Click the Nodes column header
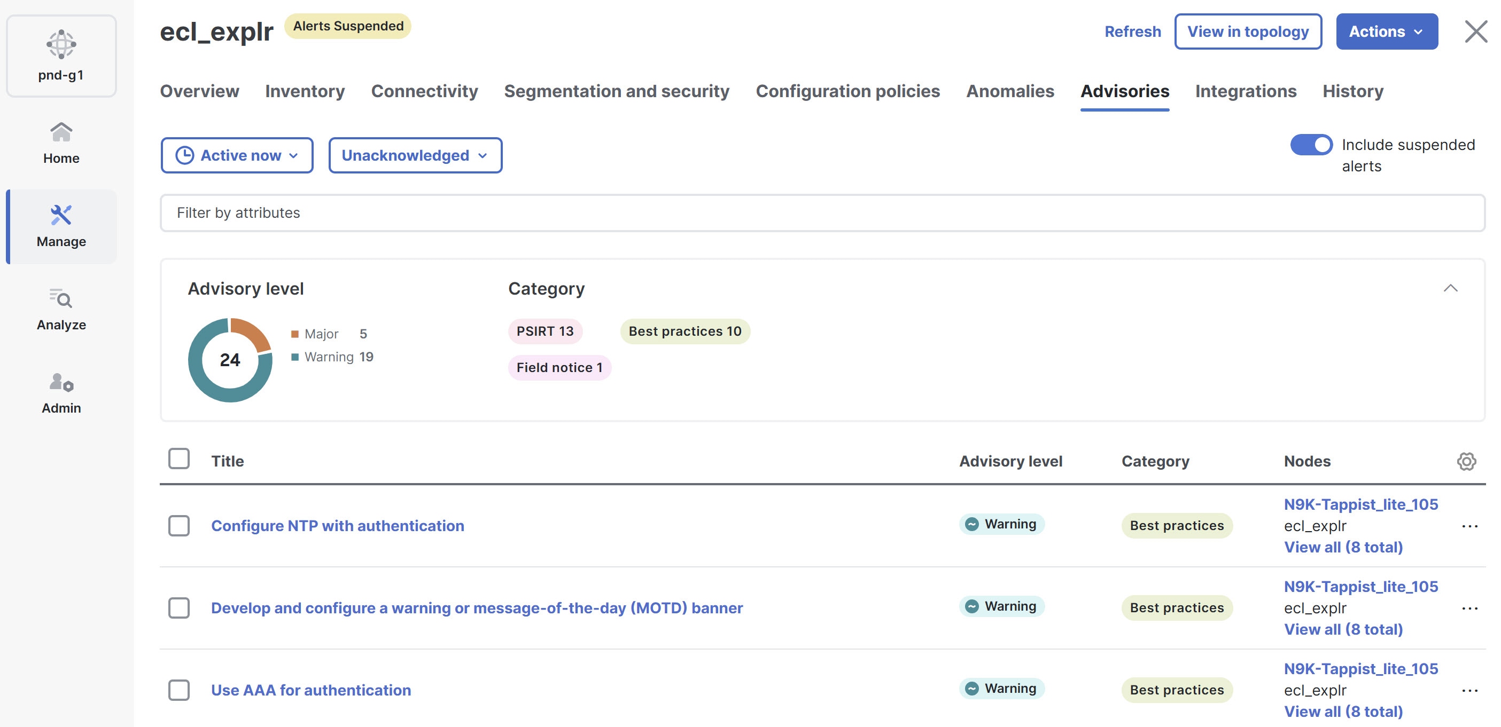The height and width of the screenshot is (727, 1501). point(1307,461)
